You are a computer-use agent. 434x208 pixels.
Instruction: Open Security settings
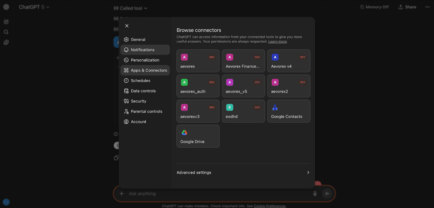coord(145,101)
